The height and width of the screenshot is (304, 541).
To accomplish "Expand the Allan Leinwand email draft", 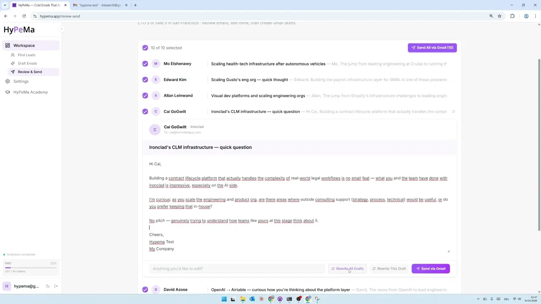I will (x=299, y=95).
